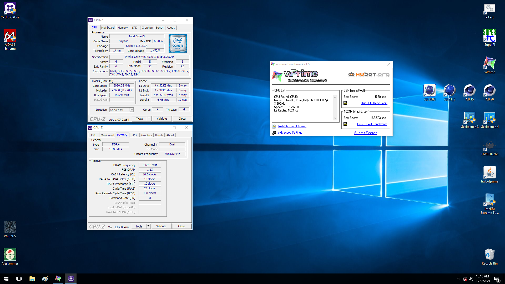Click Validate in lower CPU-Z window
The height and width of the screenshot is (284, 505).
coord(161,226)
